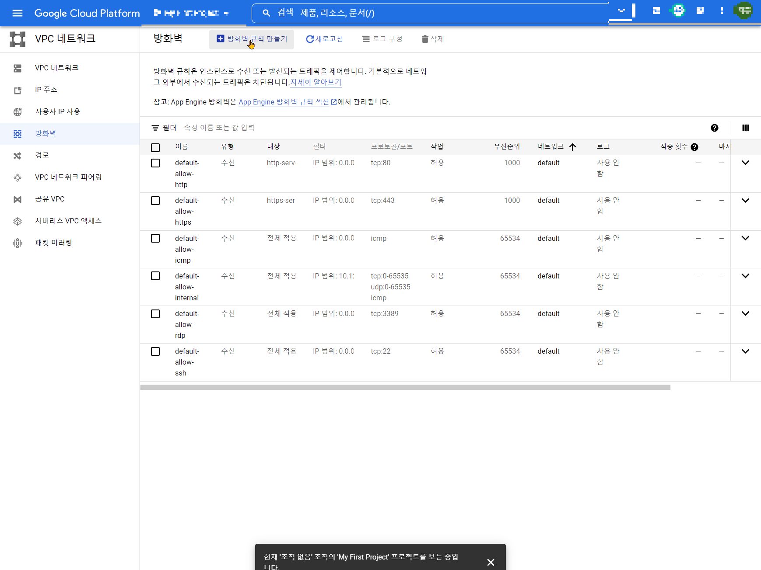This screenshot has height=570, width=761.
Task: Click the 패킷 미러링 icon
Action: point(18,243)
